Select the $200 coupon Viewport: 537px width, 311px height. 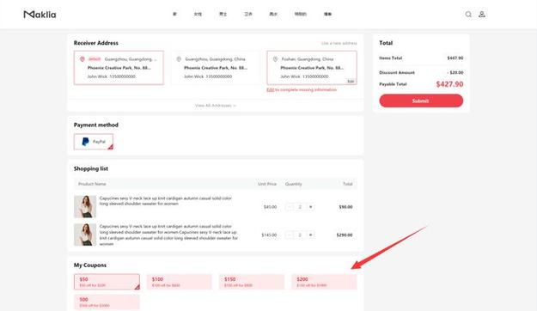pos(324,282)
